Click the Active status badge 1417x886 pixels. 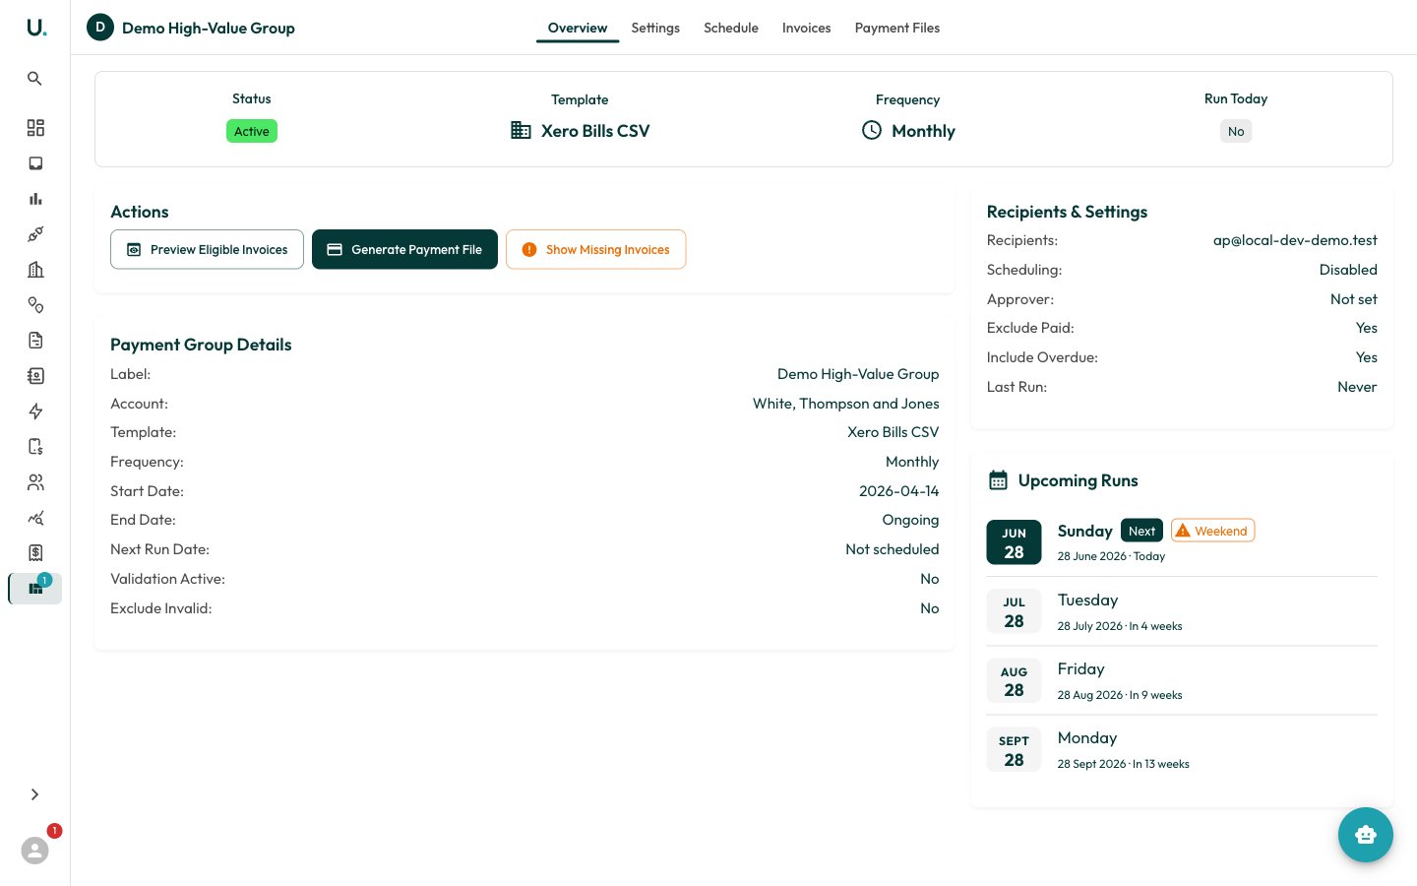pyautogui.click(x=252, y=131)
